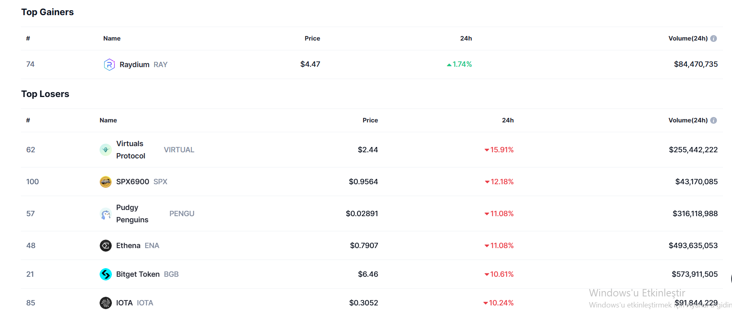Click the IOTA row price $0.3052
This screenshot has width=732, height=314.
pos(364,303)
